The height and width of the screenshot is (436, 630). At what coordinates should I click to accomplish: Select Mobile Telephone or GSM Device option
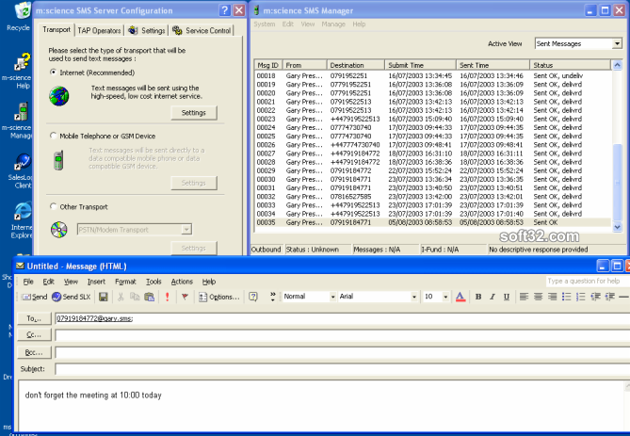(x=53, y=136)
